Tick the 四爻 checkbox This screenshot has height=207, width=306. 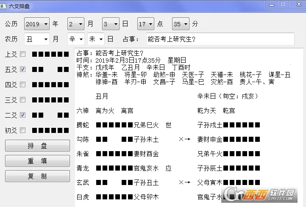[x=22, y=85]
